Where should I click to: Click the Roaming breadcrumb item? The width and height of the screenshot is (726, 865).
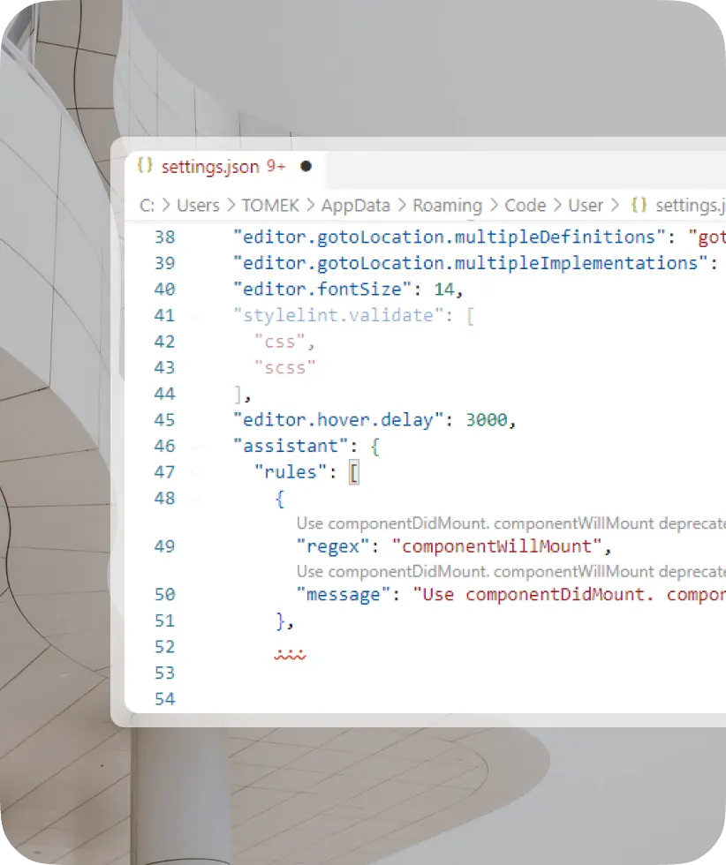[447, 205]
